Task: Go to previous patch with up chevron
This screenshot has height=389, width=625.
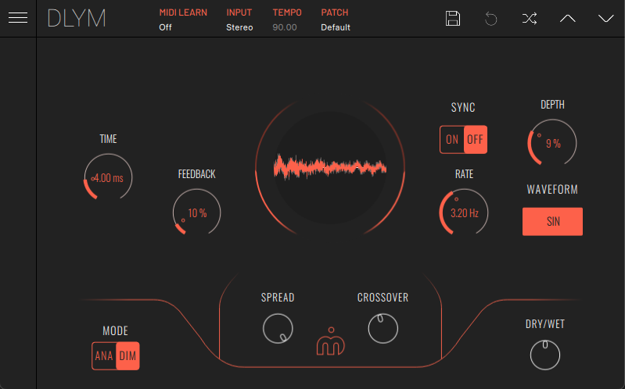Action: point(568,19)
